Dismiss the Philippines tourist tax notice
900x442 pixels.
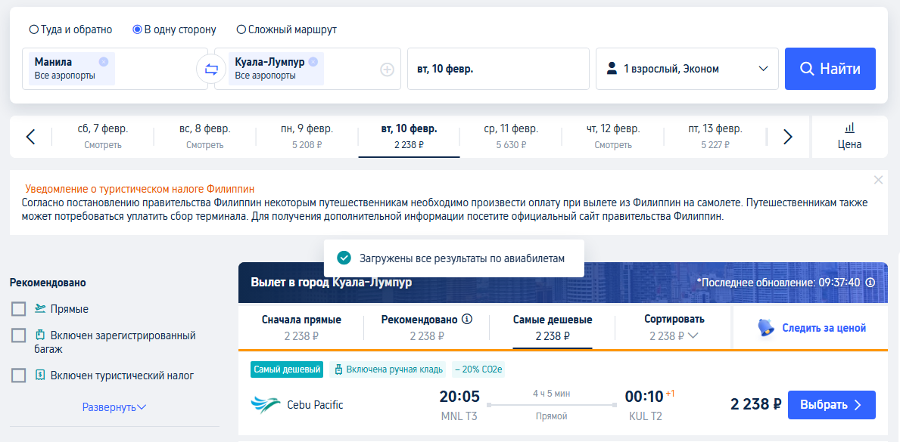(x=878, y=180)
